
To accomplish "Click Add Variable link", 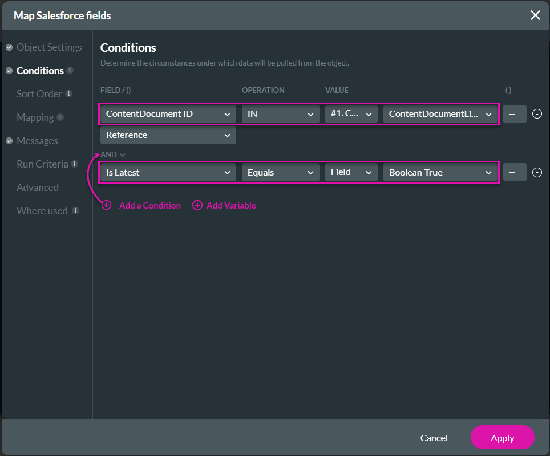I will [231, 206].
